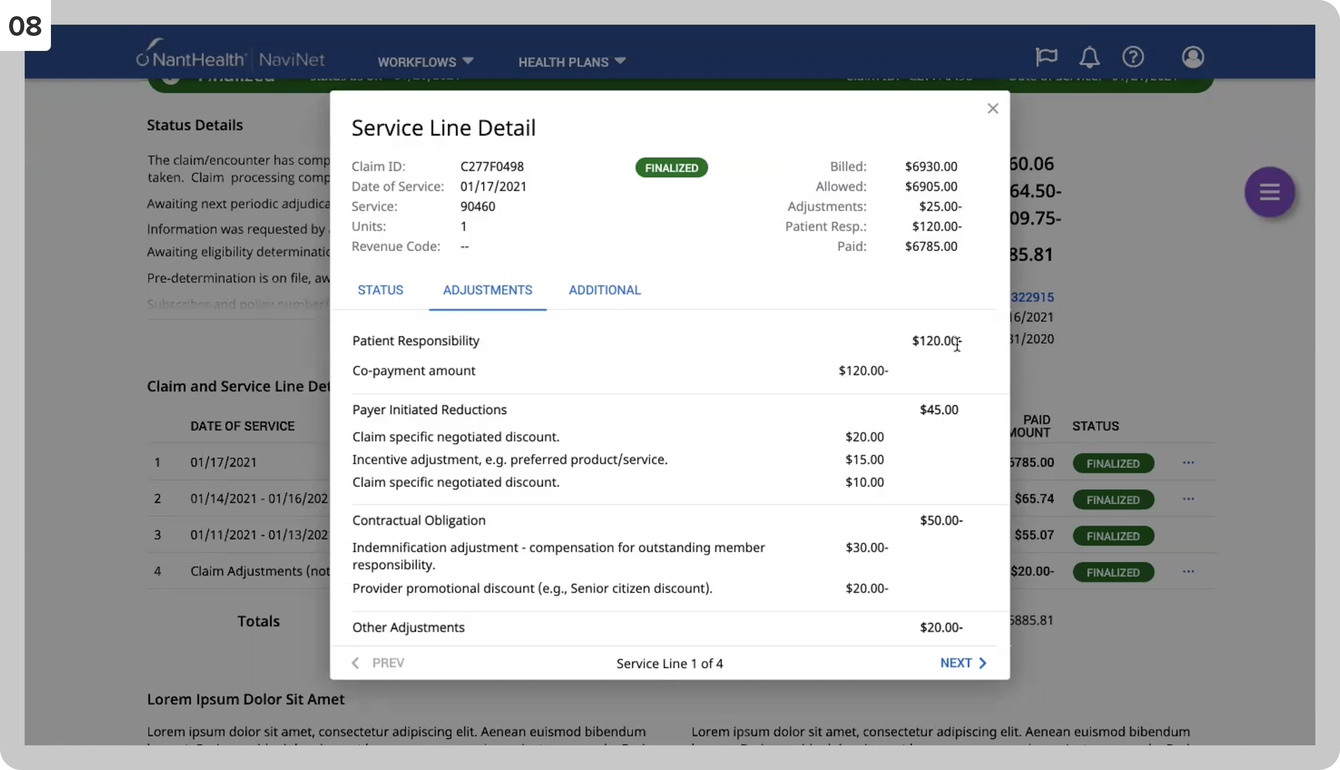The height and width of the screenshot is (770, 1340).
Task: Go to PREV service line
Action: pos(377,663)
